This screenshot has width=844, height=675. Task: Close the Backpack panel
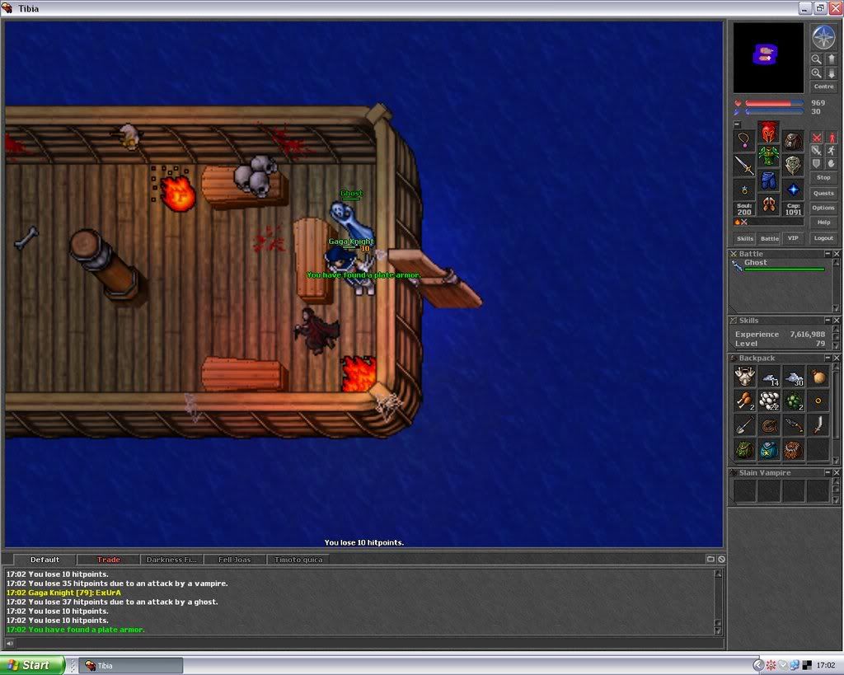click(836, 358)
